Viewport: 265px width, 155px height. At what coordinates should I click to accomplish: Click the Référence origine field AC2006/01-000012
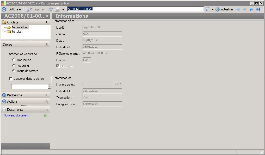102,53
